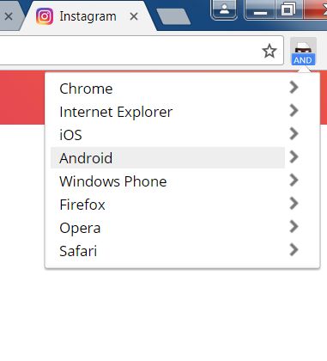Select the Windows Phone menu item
Viewport: 327px width, 361px height.
click(167, 181)
